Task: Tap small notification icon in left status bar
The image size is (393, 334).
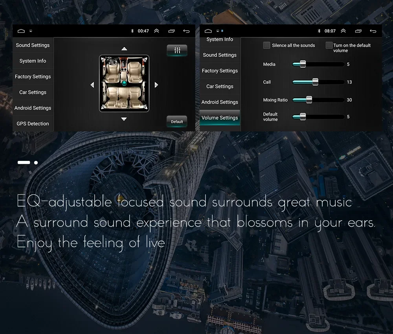Action: pos(31,31)
